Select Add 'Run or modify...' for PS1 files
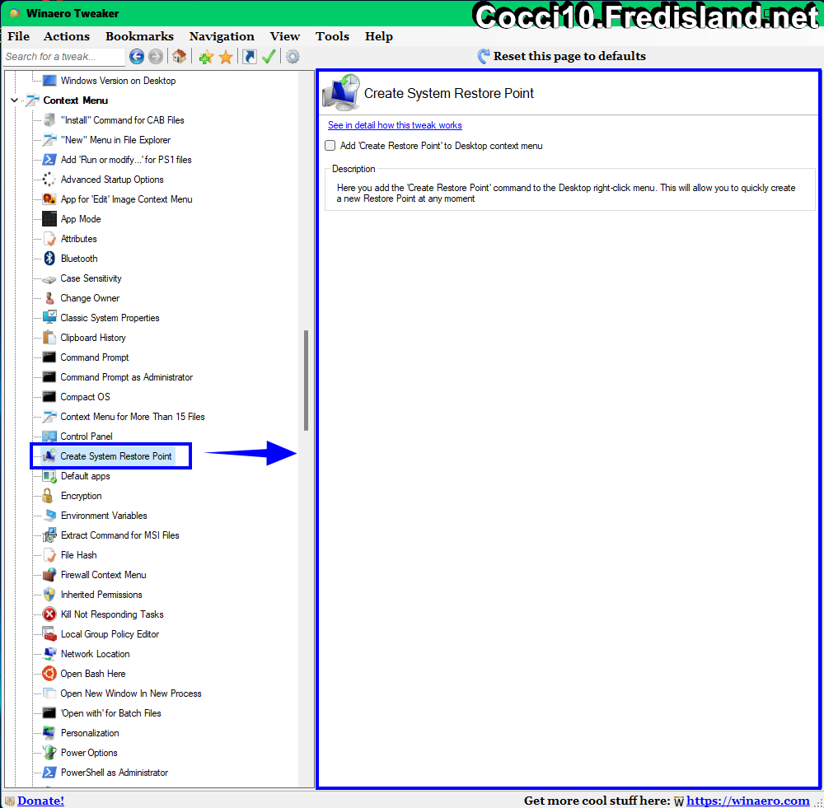 (x=126, y=159)
